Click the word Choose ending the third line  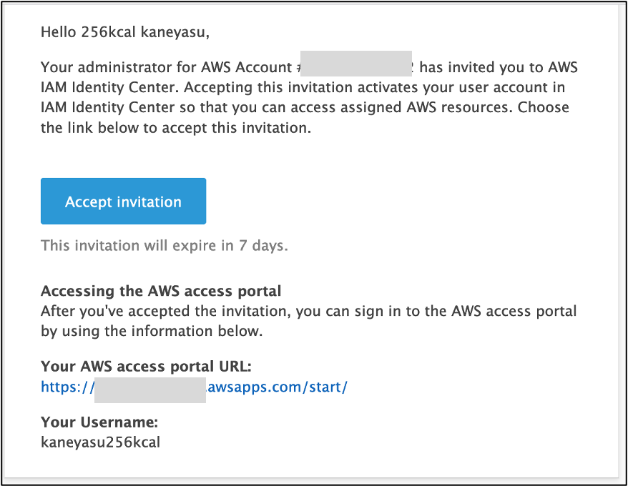[x=543, y=107]
